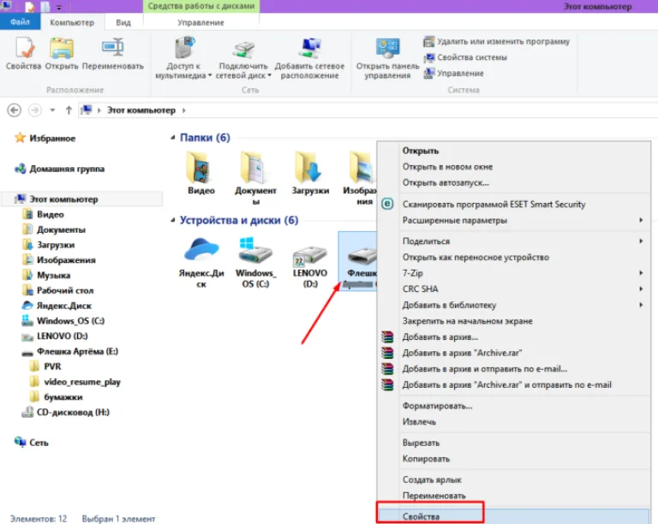Image resolution: width=658 pixels, height=524 pixels.
Task: Switch to the Вид ribbon tab
Action: click(x=123, y=22)
